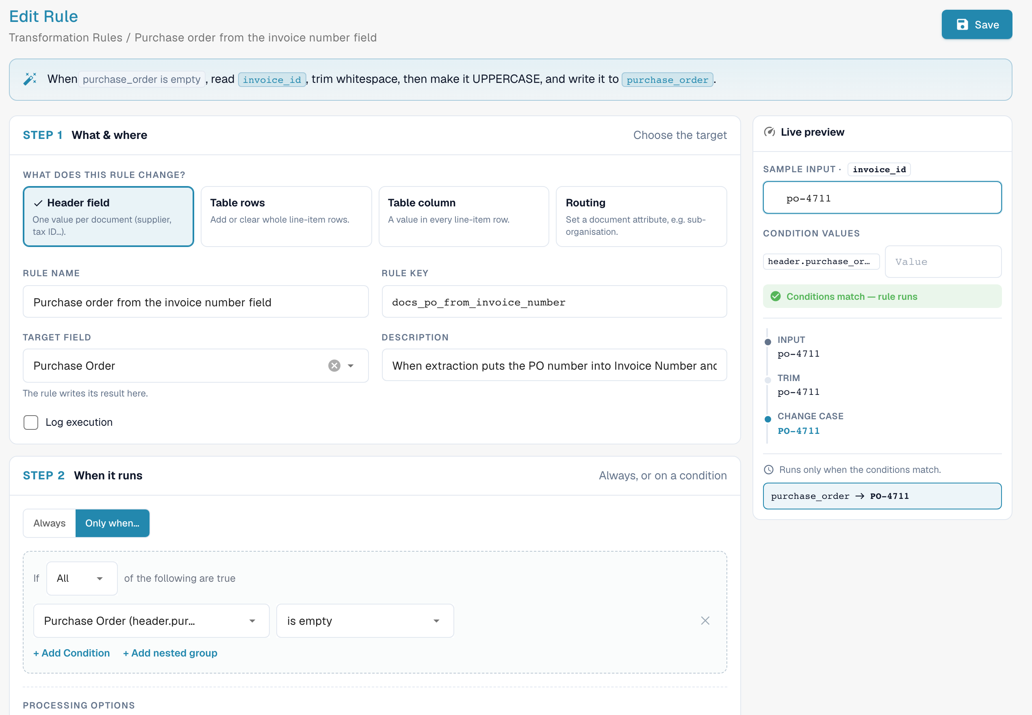Click the 'purchase_order is empty' condition chip
This screenshot has width=1032, height=715.
141,79
